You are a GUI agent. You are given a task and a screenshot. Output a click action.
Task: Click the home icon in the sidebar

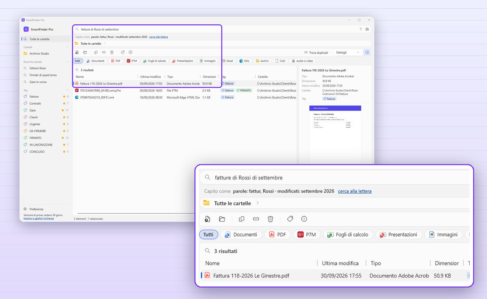(x=25, y=39)
